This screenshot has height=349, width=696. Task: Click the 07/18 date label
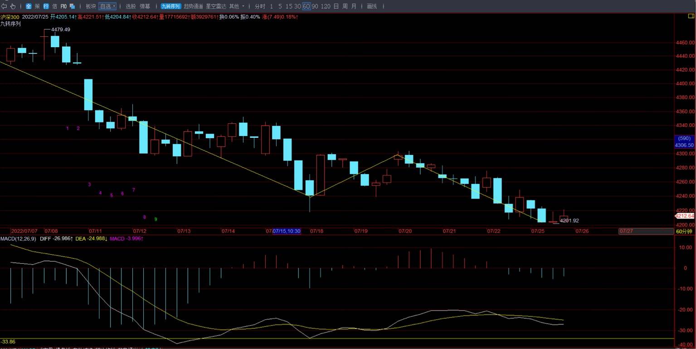click(316, 231)
